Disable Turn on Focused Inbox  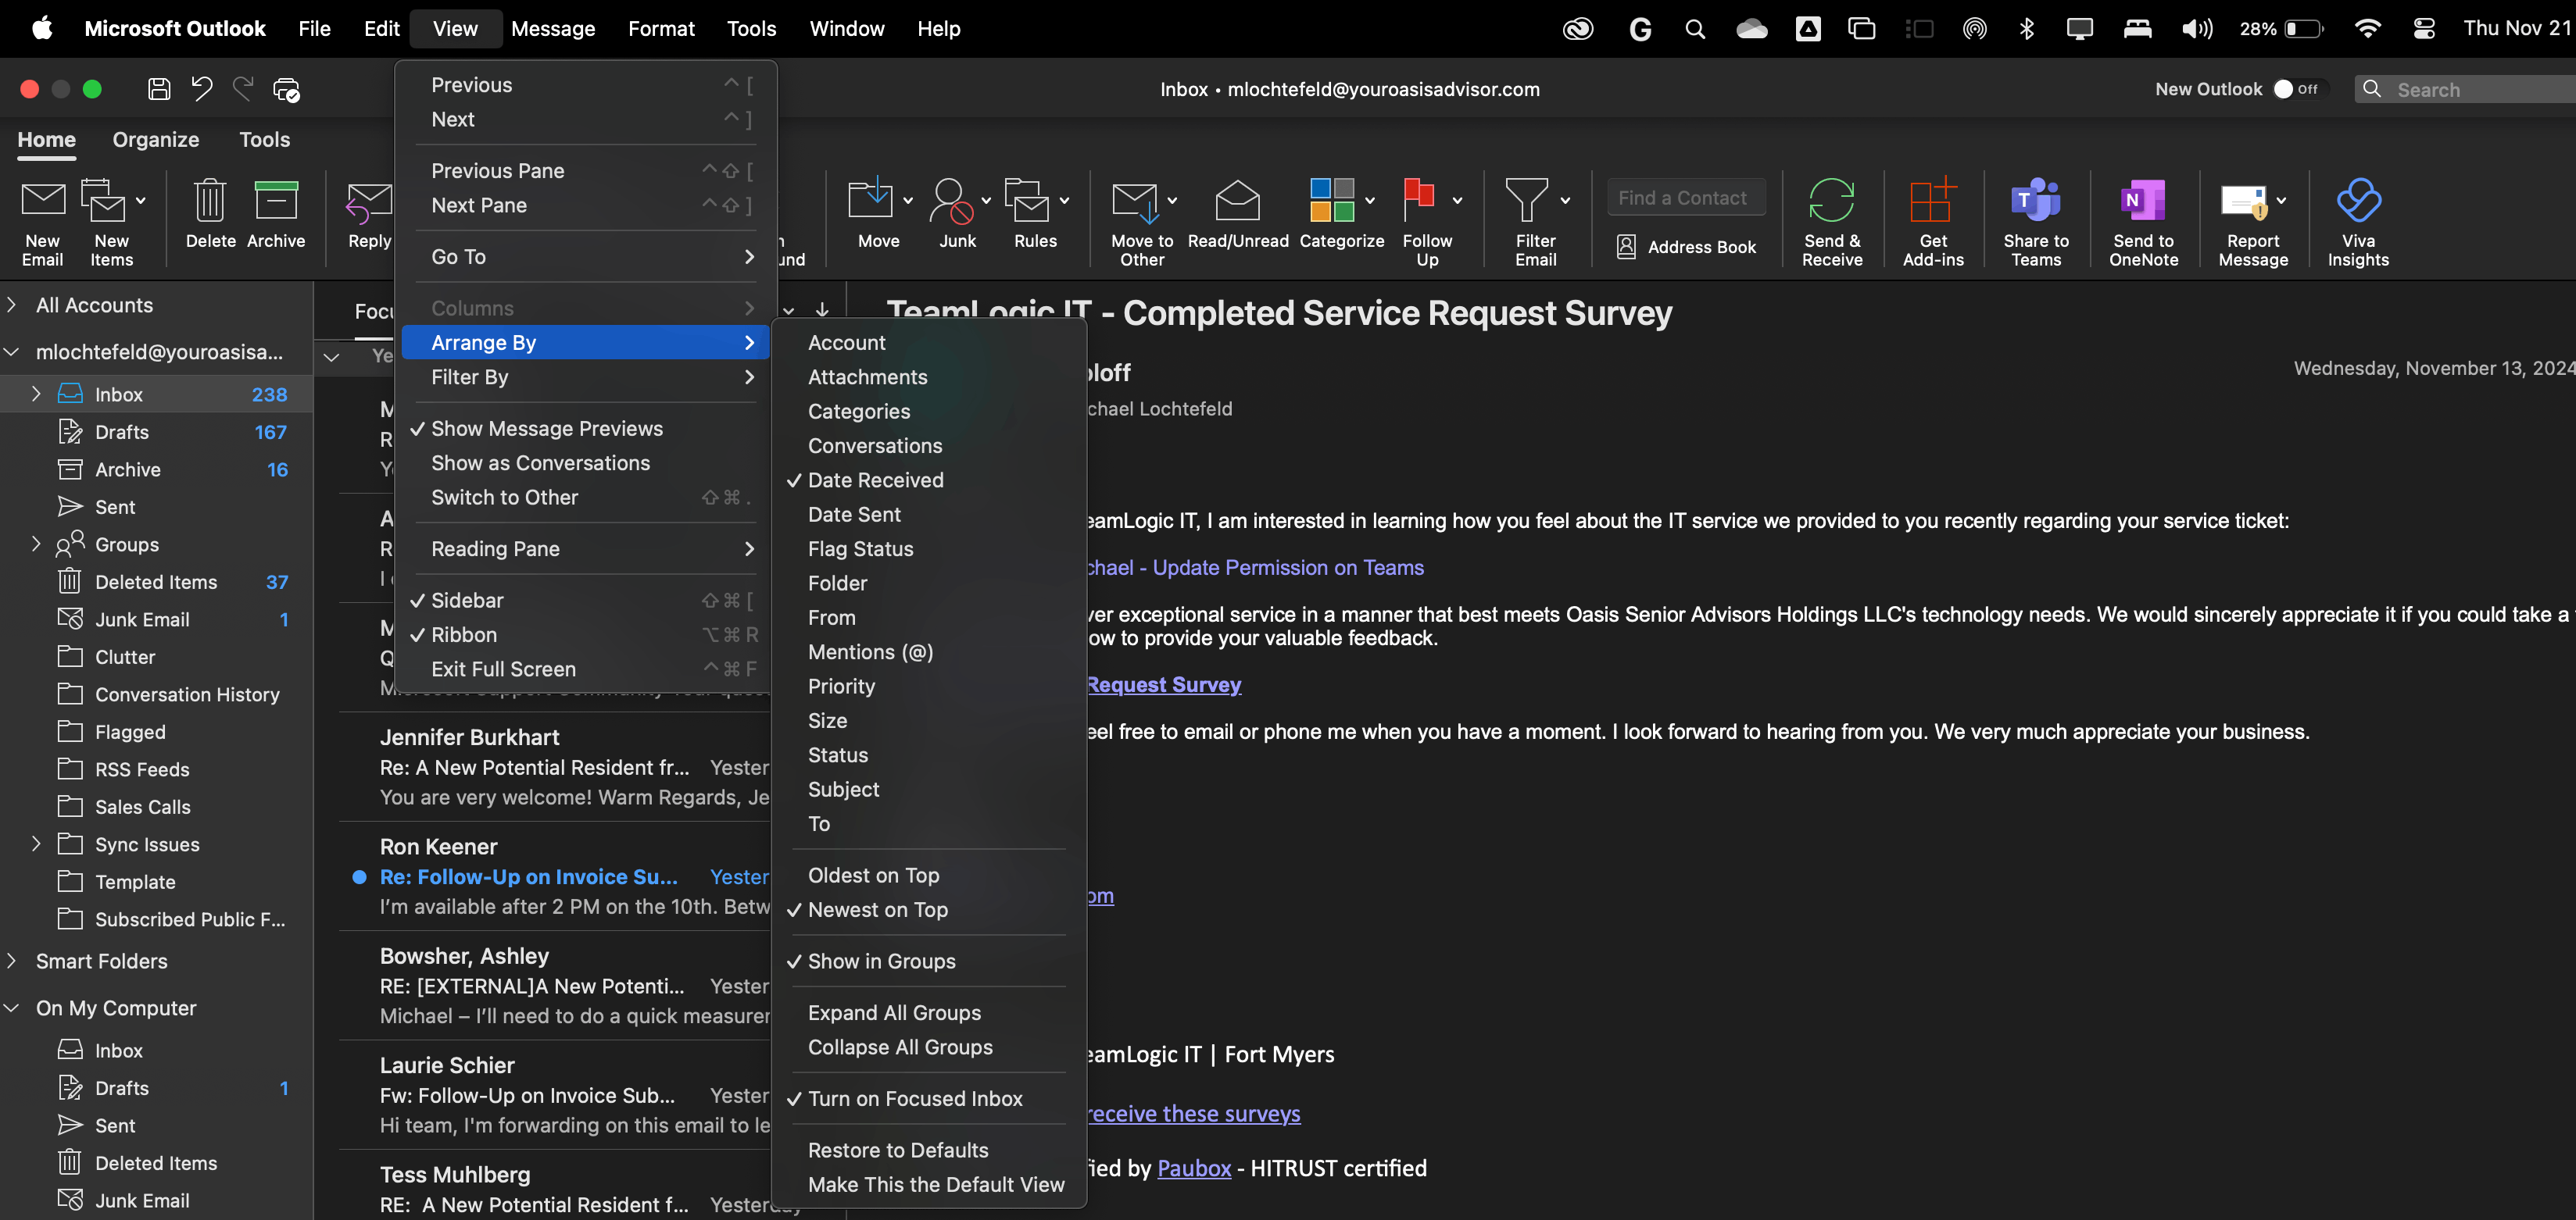click(915, 1097)
